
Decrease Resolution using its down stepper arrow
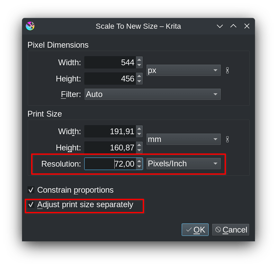pyautogui.click(x=139, y=166)
